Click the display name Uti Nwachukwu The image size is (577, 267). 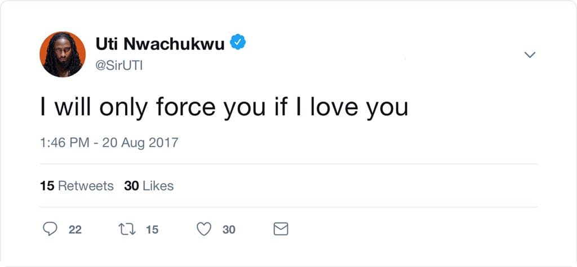160,43
